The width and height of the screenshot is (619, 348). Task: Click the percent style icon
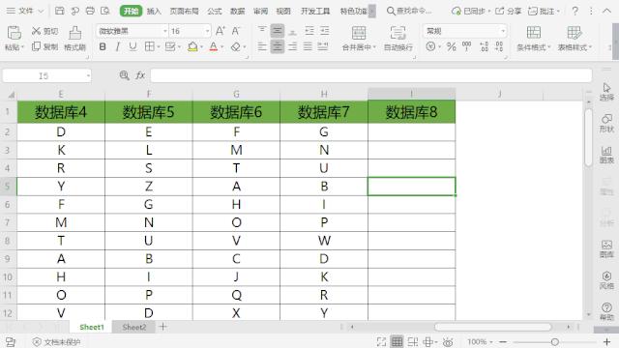(452, 46)
